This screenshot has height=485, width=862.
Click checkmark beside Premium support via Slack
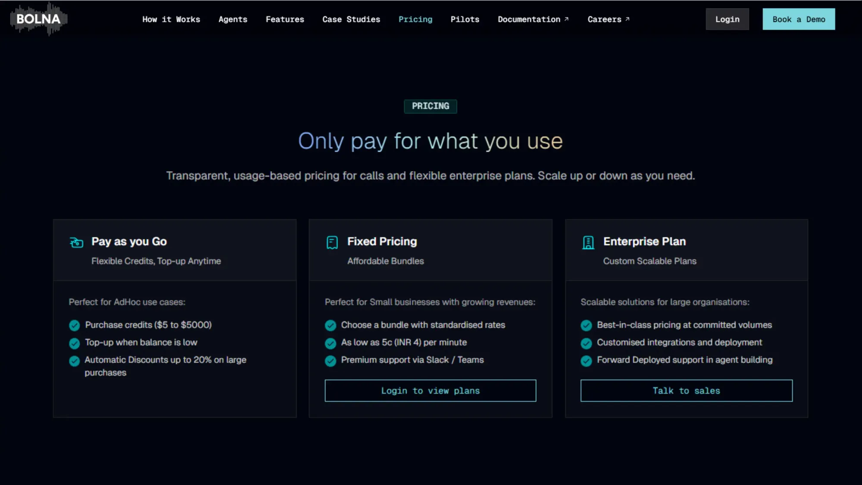[330, 361]
